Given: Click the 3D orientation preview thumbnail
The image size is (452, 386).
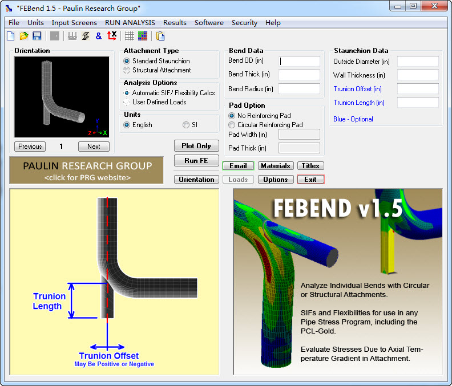Looking at the screenshot, I should (x=62, y=97).
